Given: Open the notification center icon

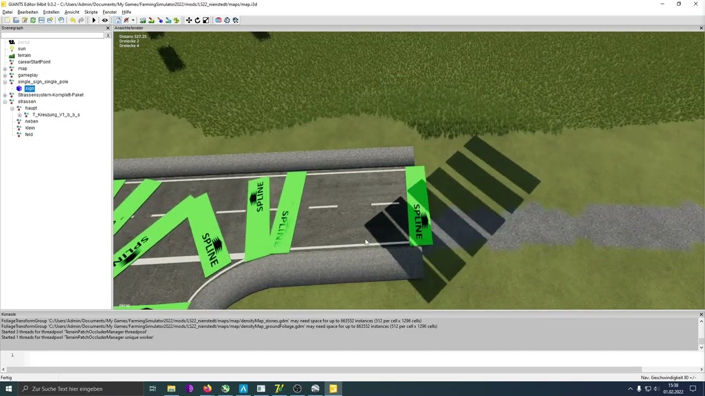Looking at the screenshot, I should tap(693, 389).
